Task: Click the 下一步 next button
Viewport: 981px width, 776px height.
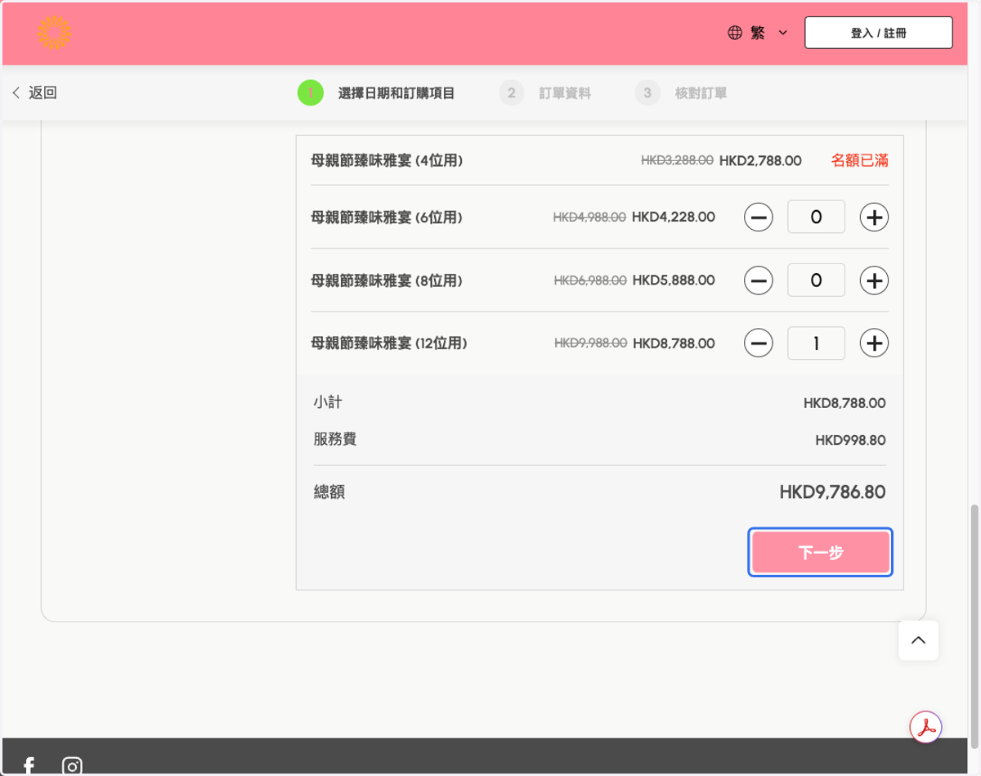Action: pos(820,552)
